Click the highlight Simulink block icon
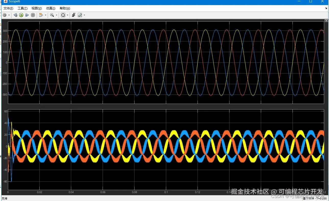 click(41, 15)
